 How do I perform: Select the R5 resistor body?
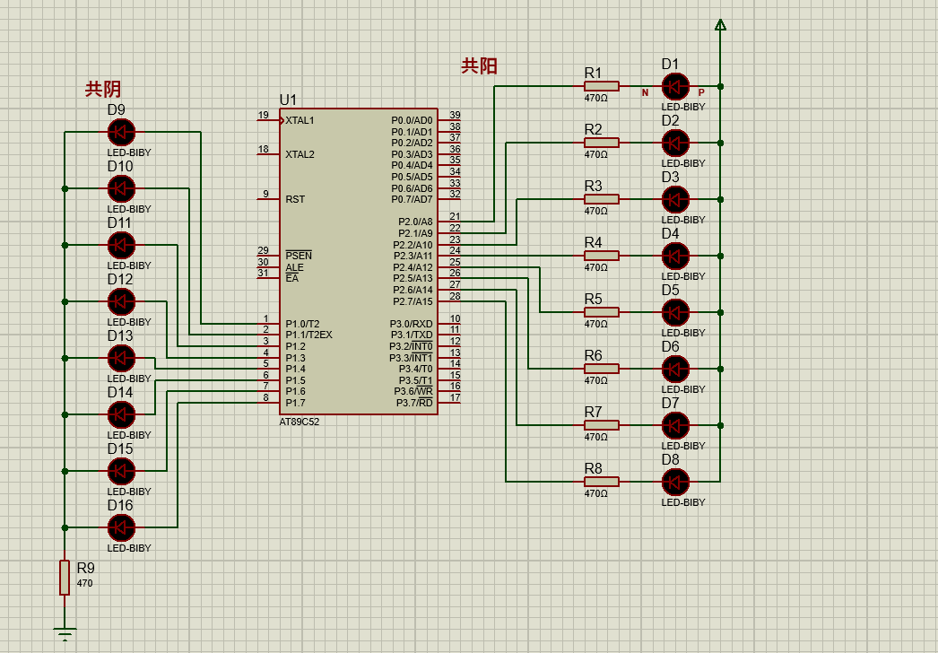[x=601, y=312]
